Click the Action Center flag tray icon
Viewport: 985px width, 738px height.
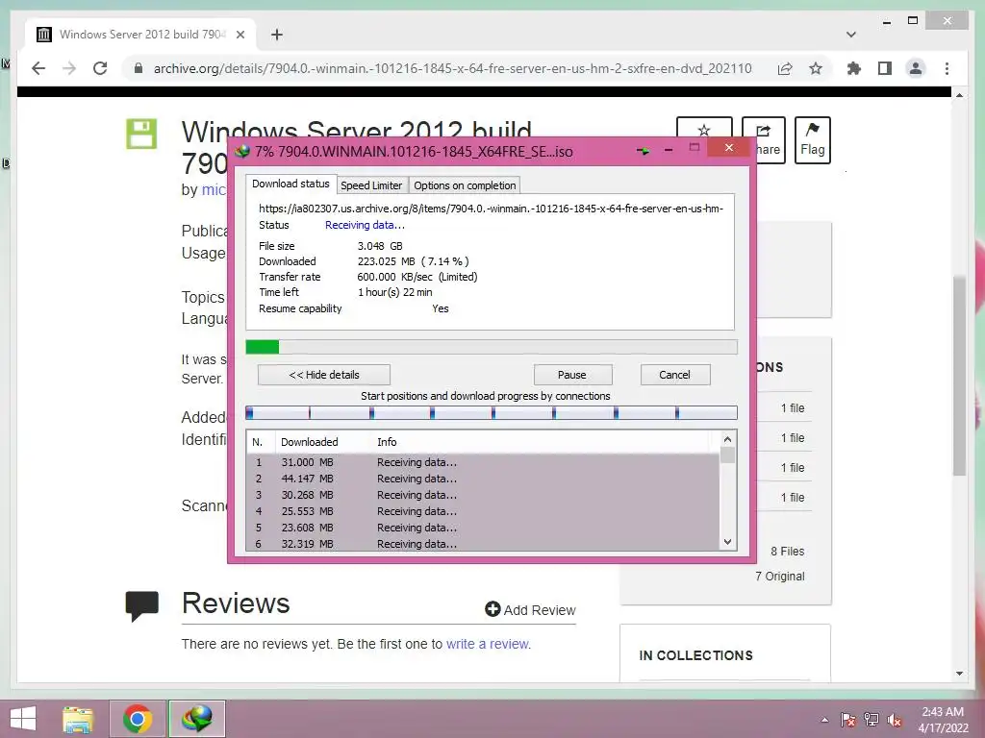tap(847, 720)
